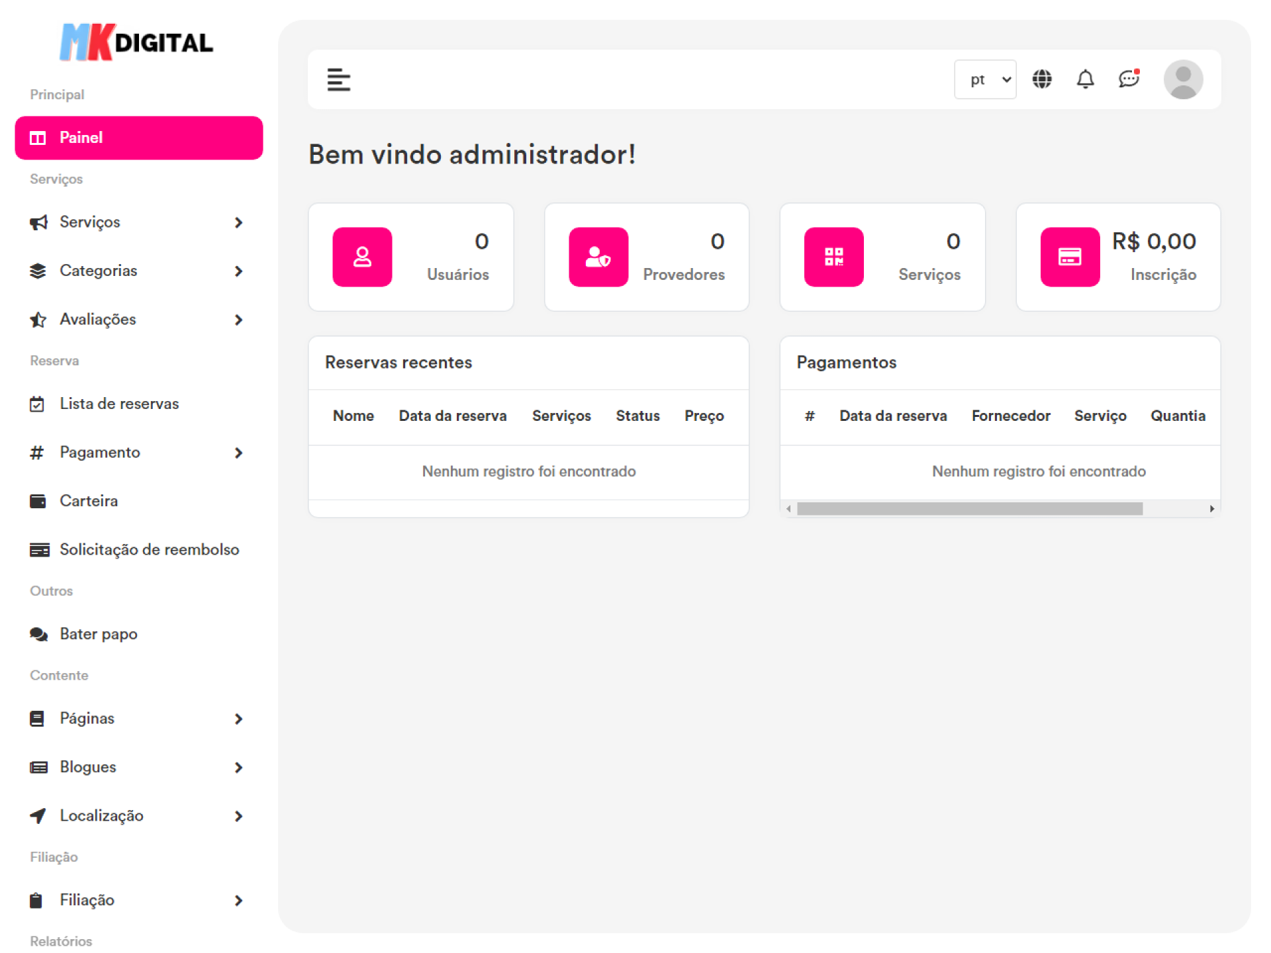Click the globe icon in header

[x=1042, y=79]
